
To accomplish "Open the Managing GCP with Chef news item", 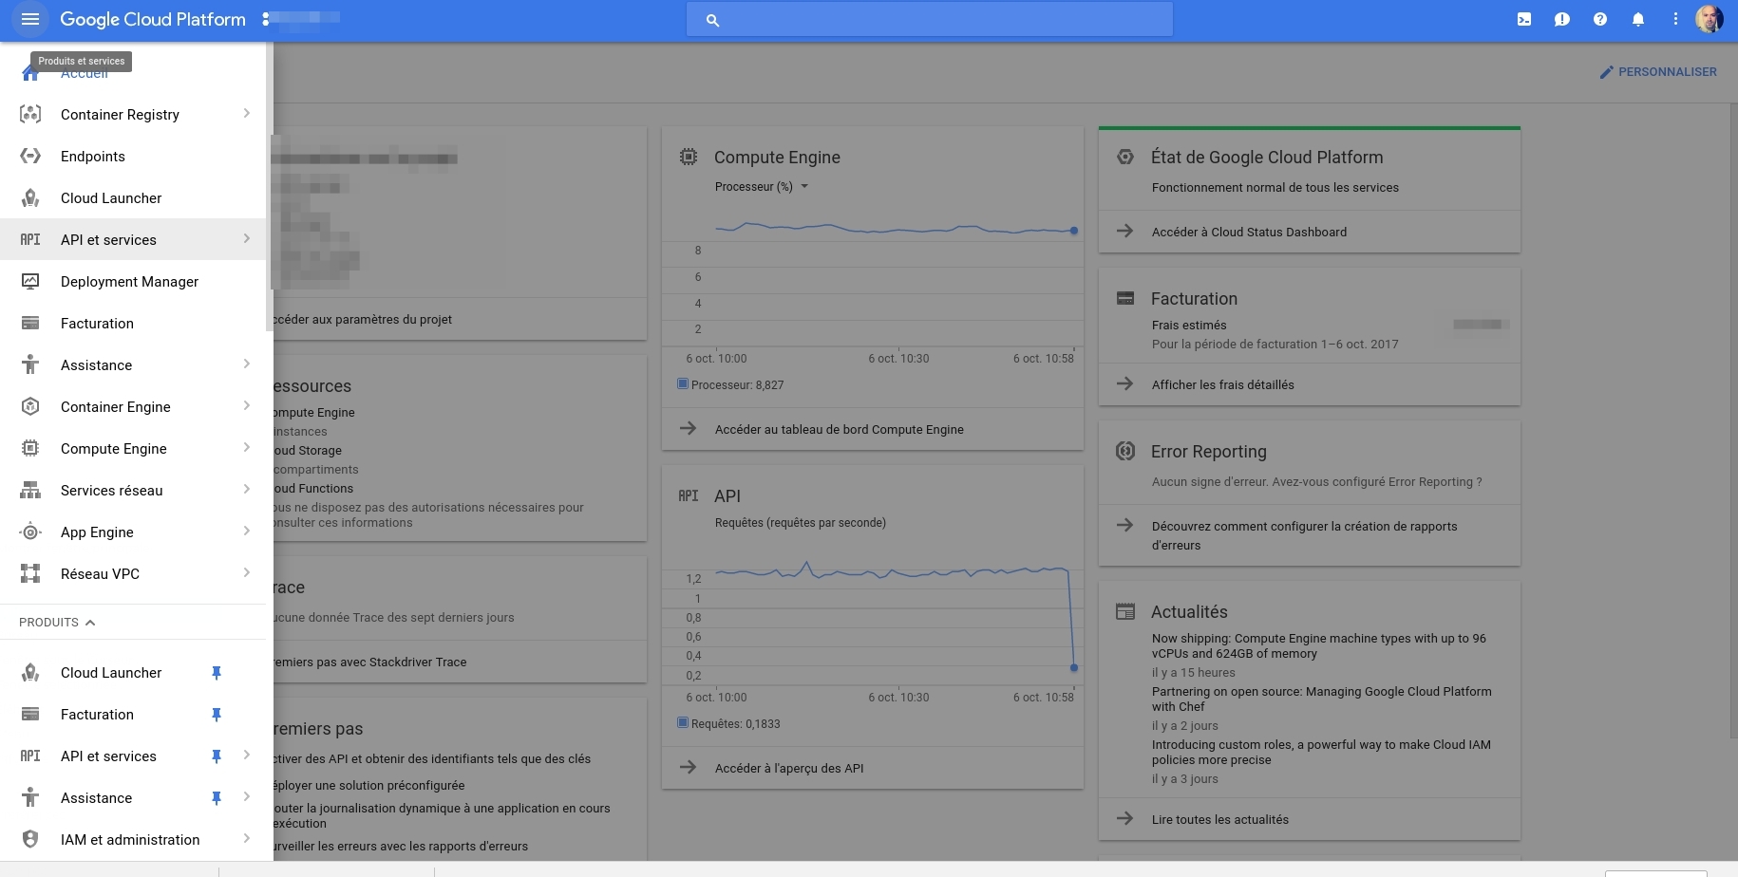I will (1321, 700).
